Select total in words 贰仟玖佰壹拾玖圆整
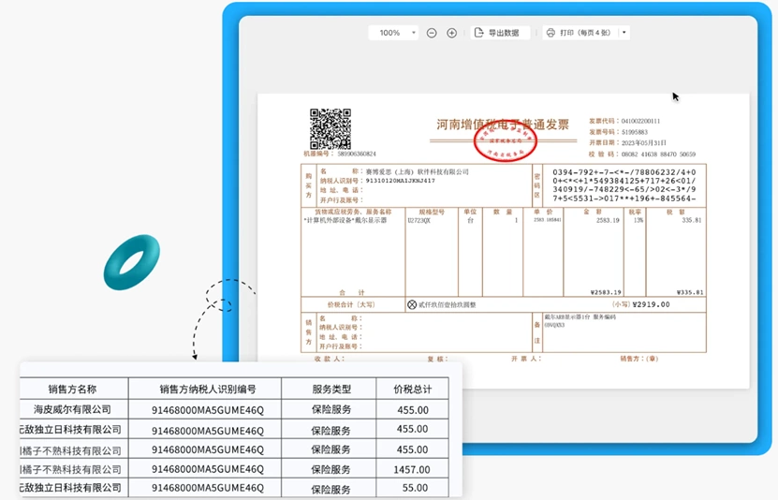 (448, 305)
